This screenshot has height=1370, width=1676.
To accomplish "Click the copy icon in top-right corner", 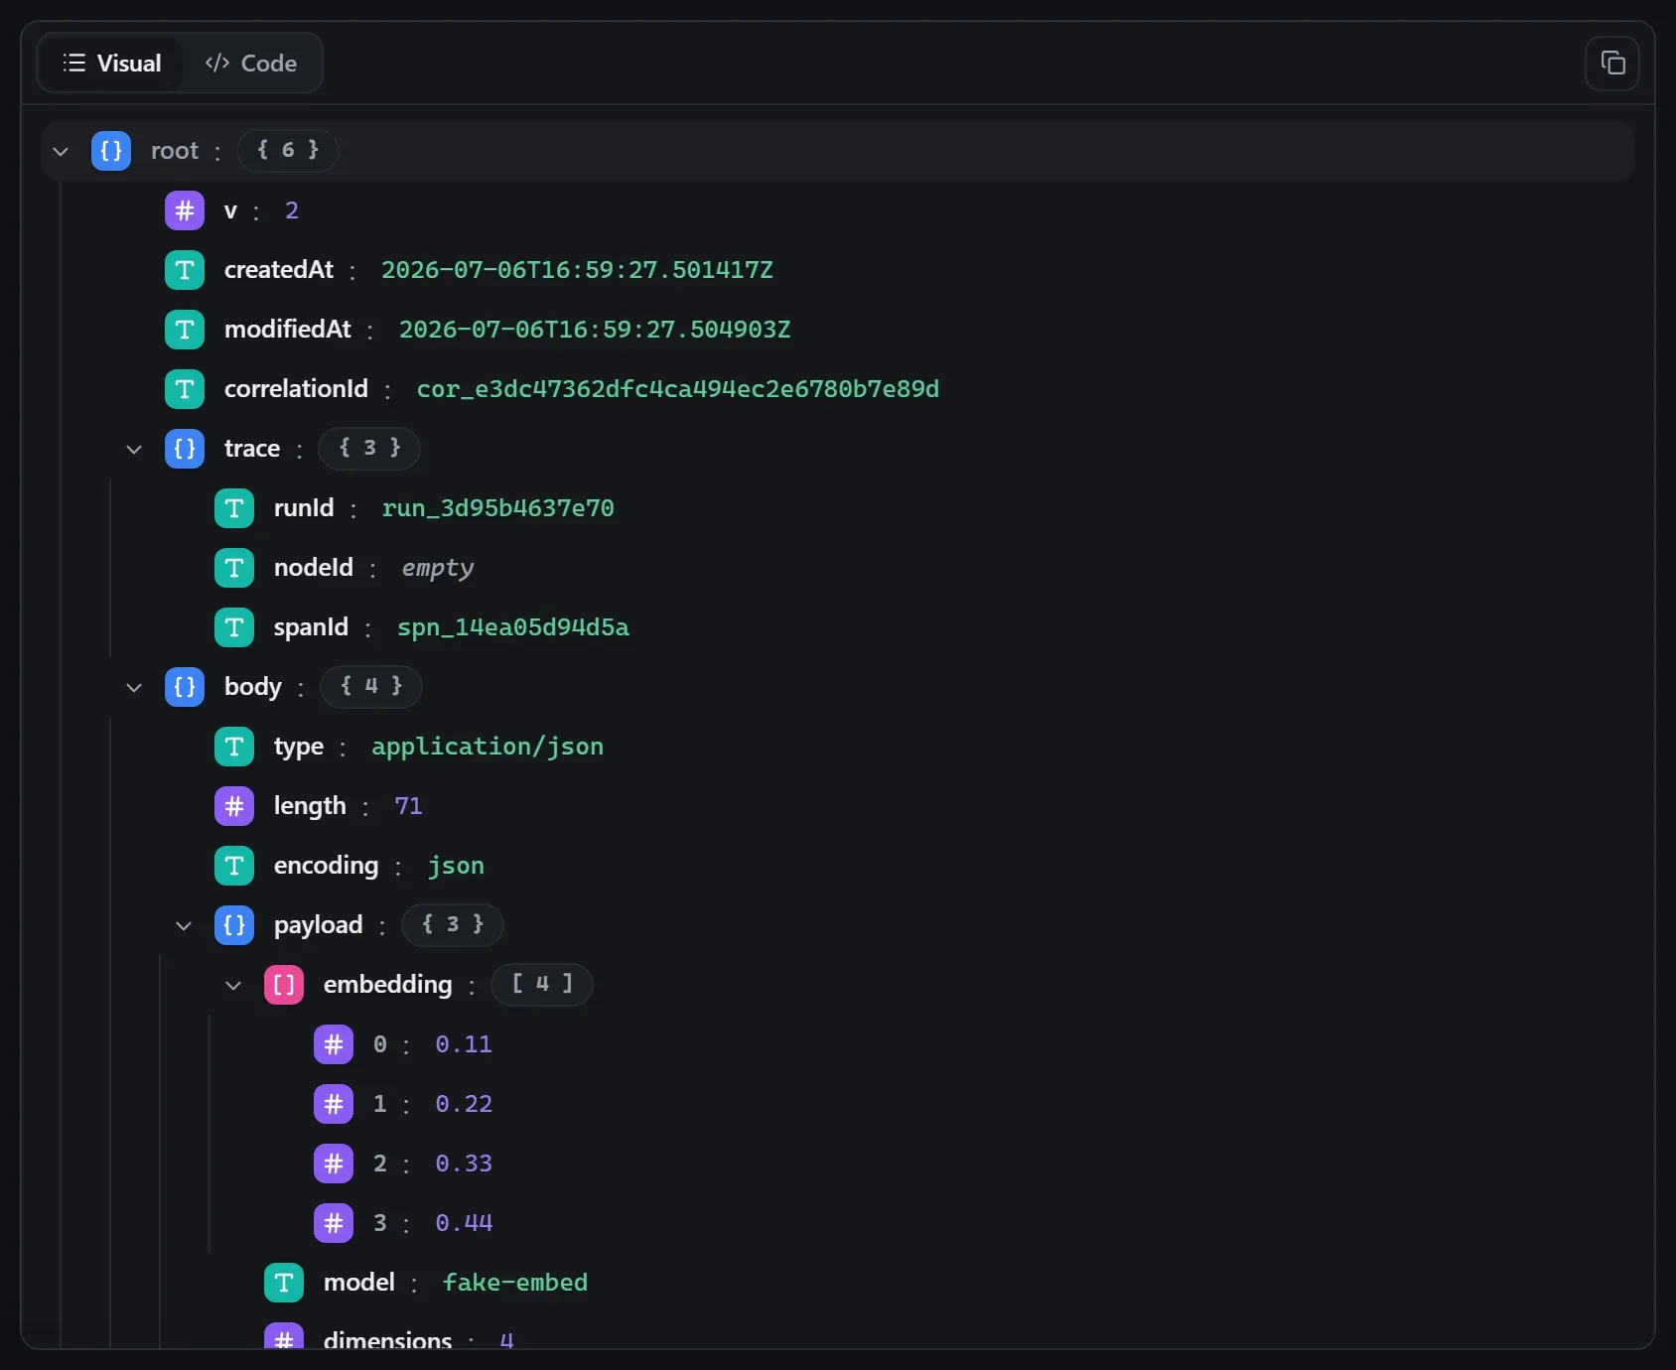I will [1612, 64].
